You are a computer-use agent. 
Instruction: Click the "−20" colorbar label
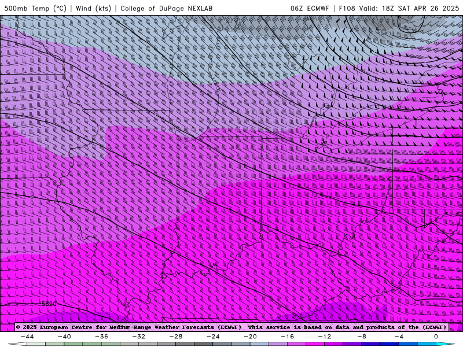(251, 337)
